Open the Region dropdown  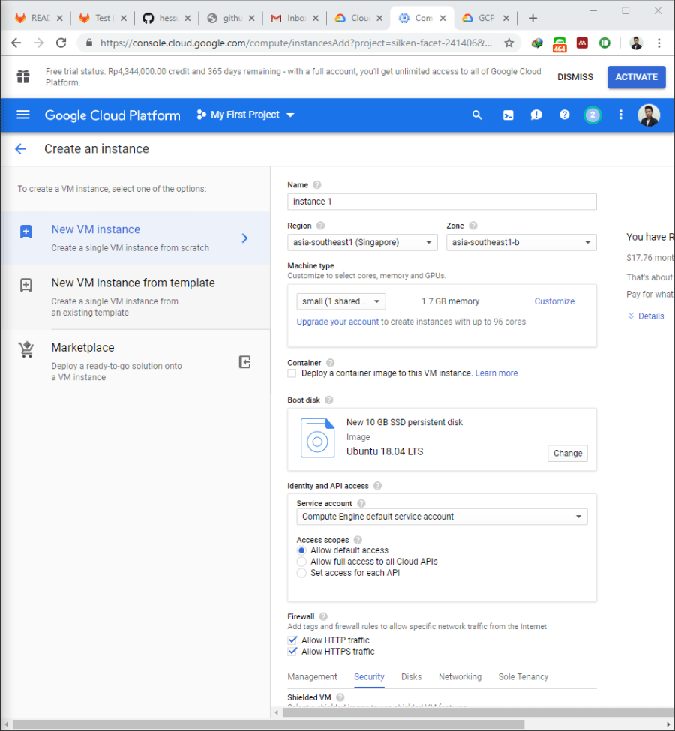click(x=362, y=242)
